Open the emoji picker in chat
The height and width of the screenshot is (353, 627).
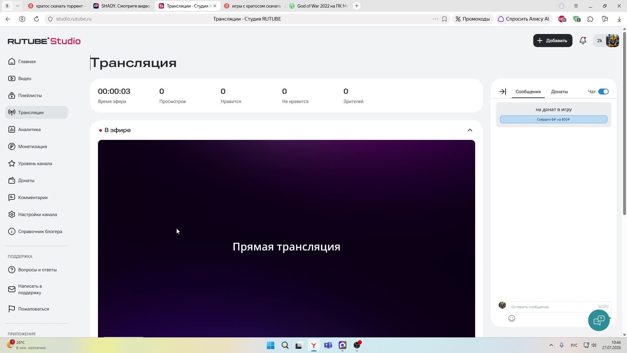pyautogui.click(x=512, y=318)
